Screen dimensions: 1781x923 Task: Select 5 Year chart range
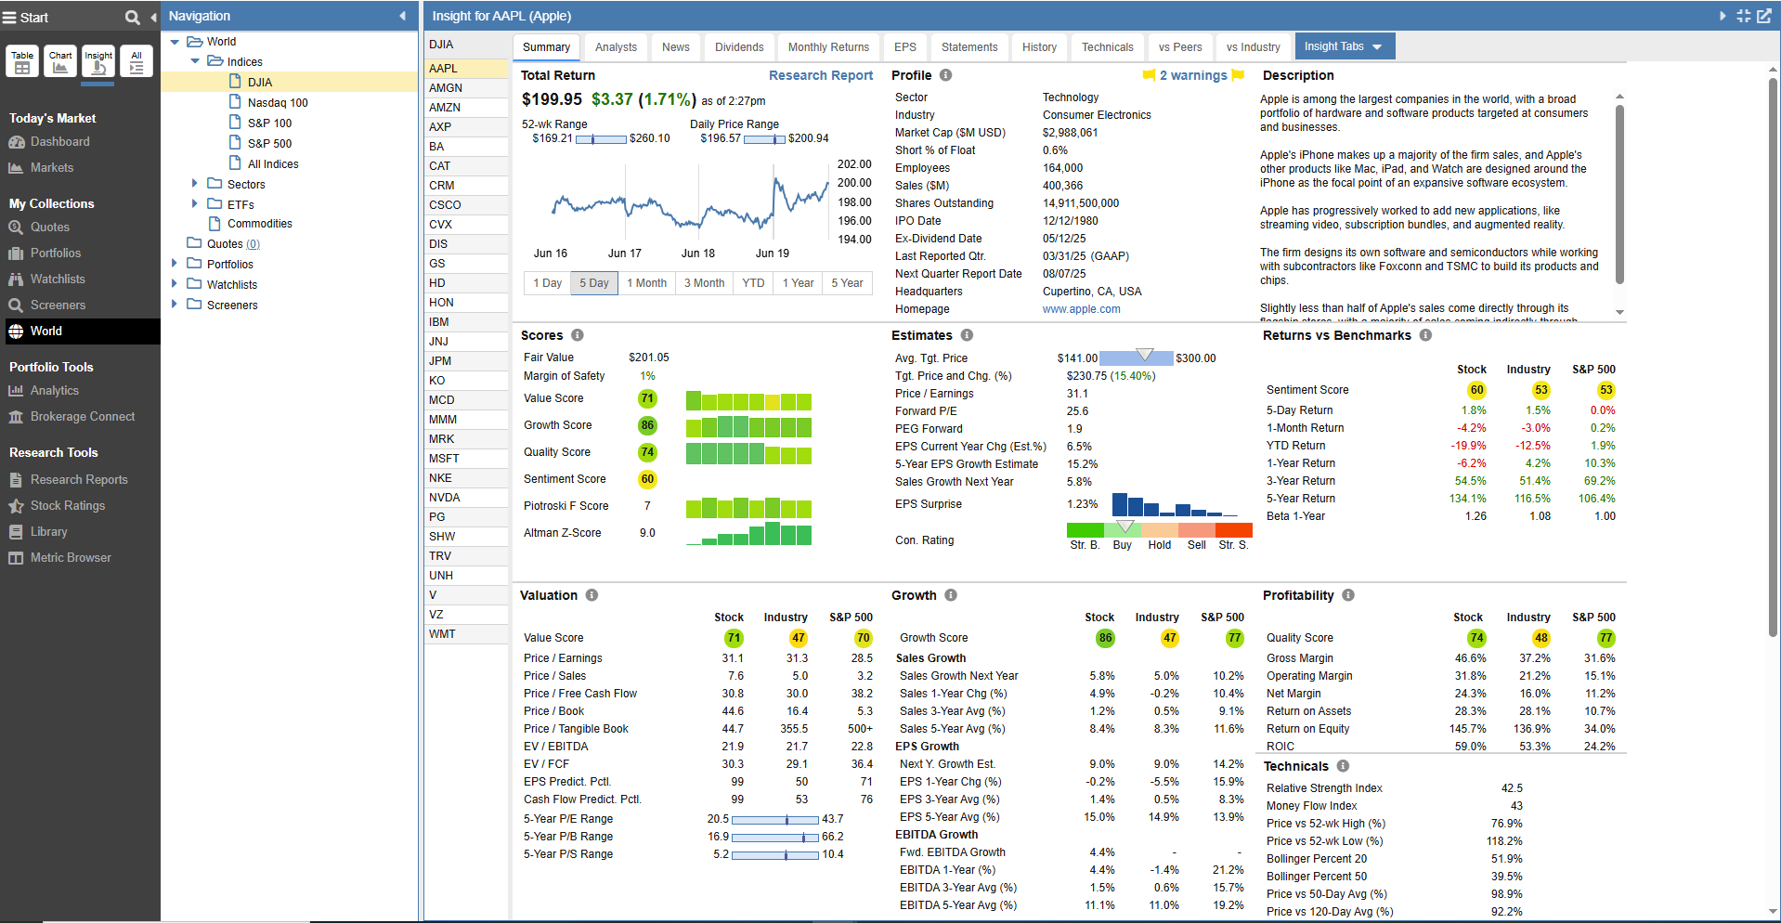click(x=847, y=283)
